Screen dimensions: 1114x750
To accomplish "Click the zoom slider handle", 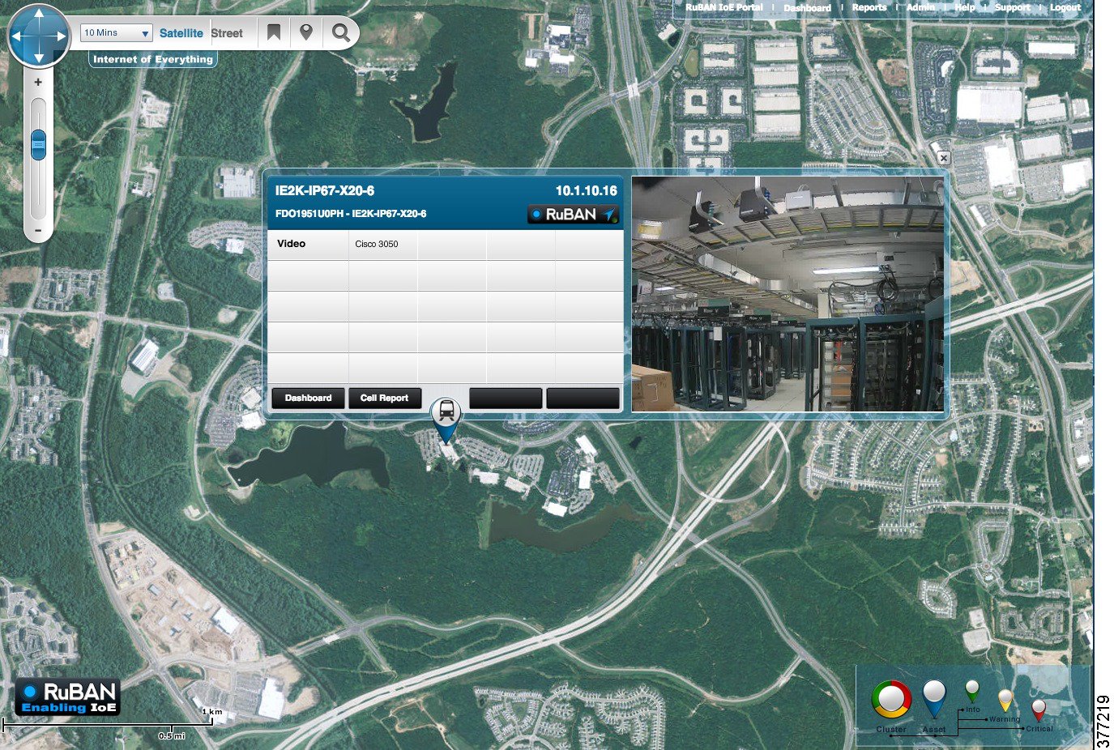I will (38, 145).
